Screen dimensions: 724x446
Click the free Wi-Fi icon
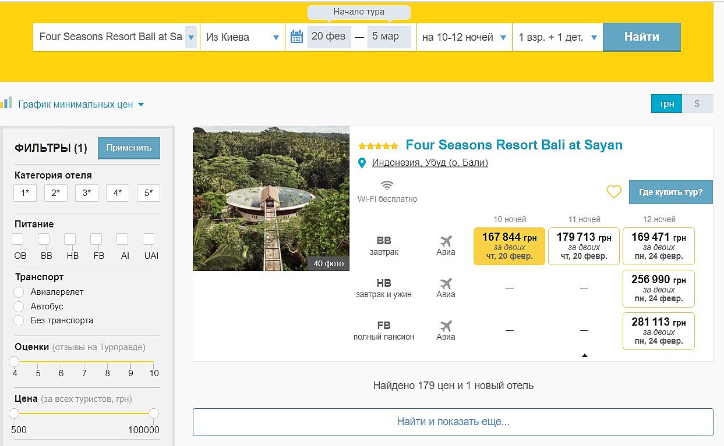[387, 185]
